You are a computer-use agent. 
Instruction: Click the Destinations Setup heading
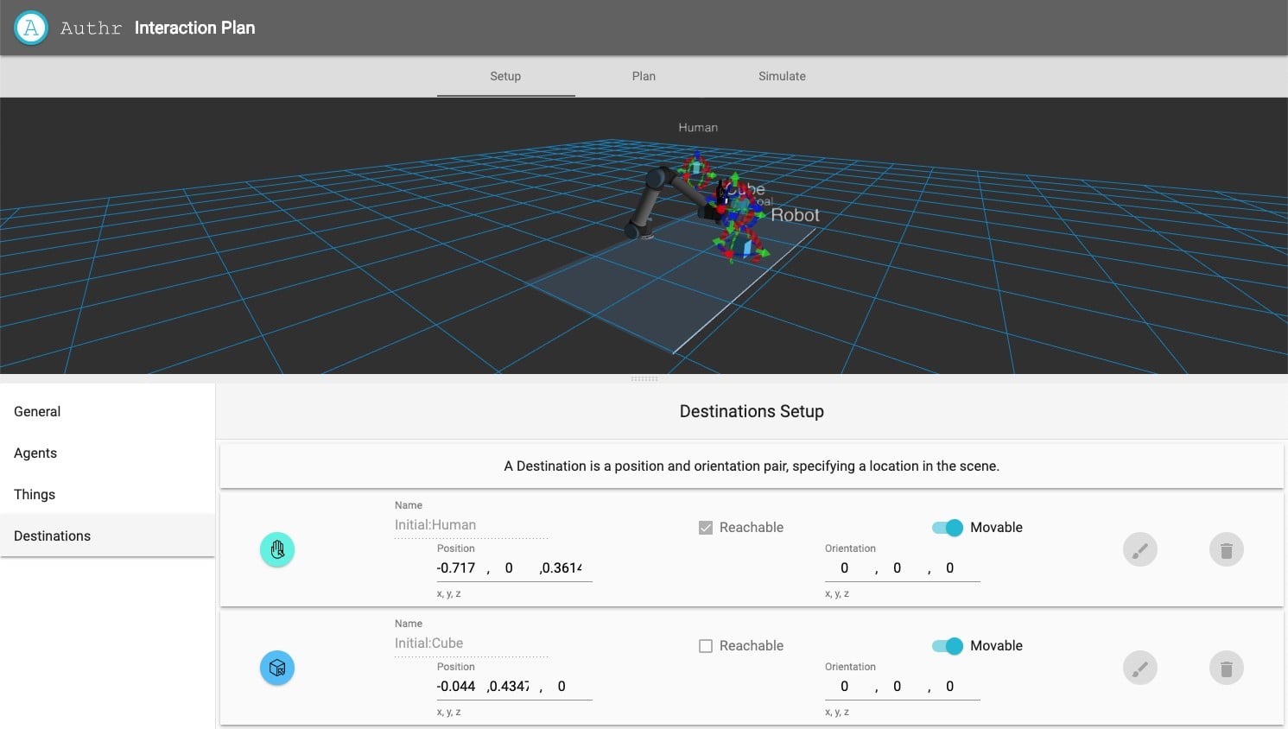[x=752, y=412]
